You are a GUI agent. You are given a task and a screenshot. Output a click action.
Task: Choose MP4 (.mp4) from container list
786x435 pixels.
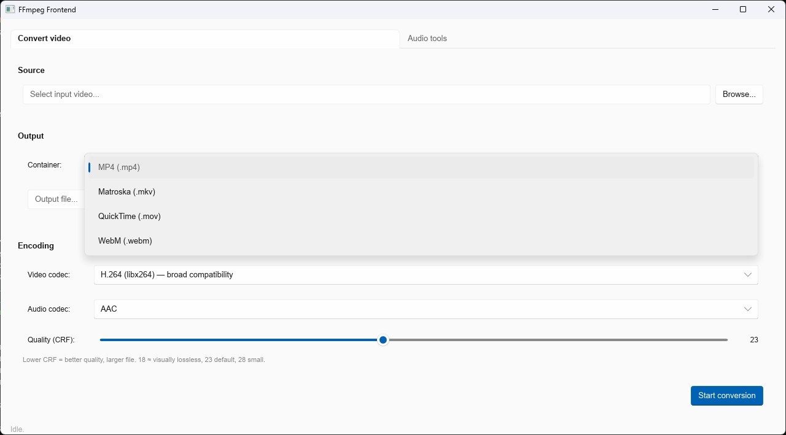coord(421,167)
